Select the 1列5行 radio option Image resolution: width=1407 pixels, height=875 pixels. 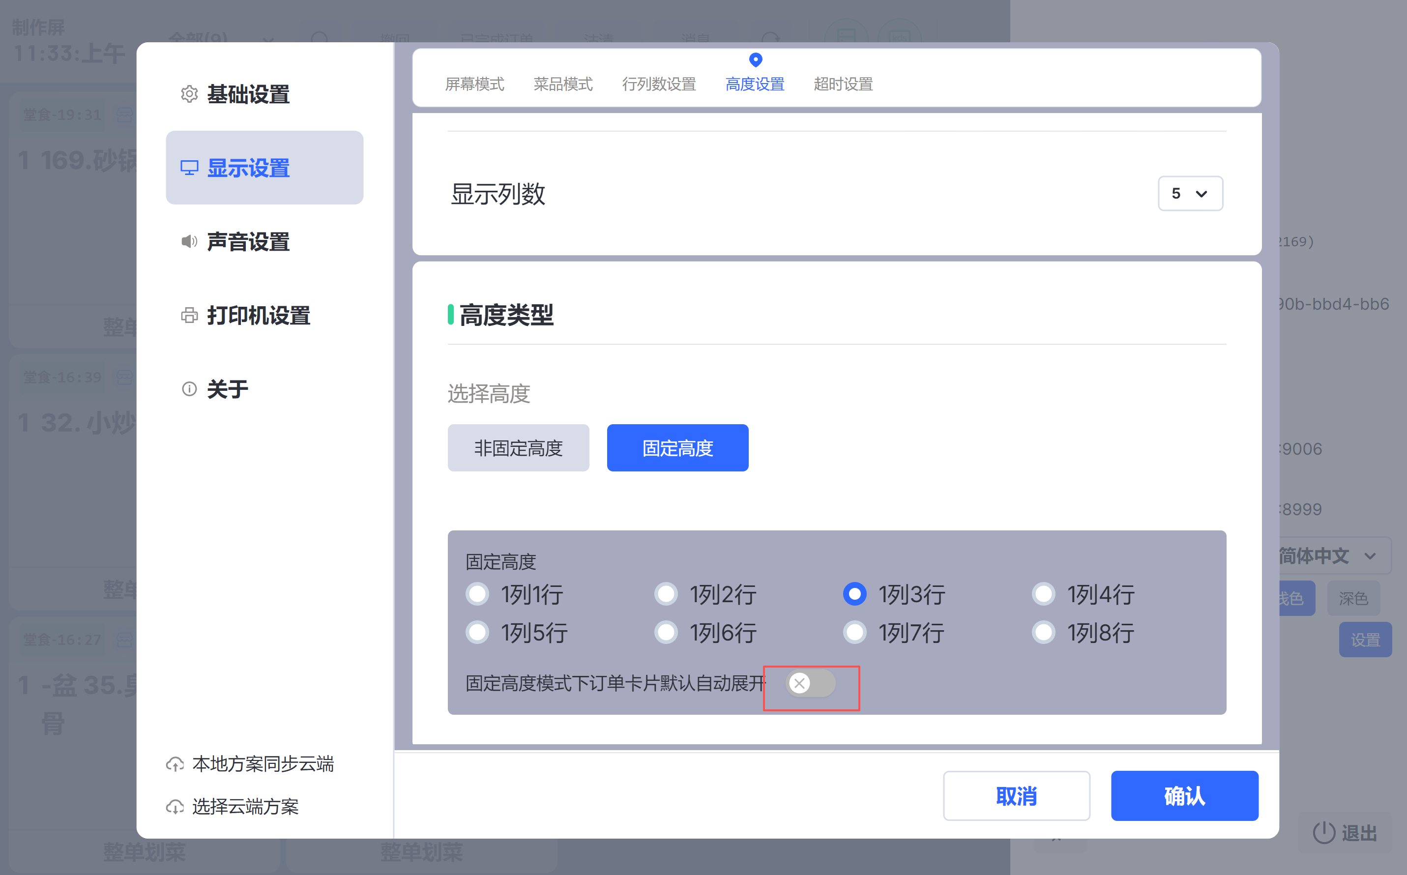(x=477, y=633)
